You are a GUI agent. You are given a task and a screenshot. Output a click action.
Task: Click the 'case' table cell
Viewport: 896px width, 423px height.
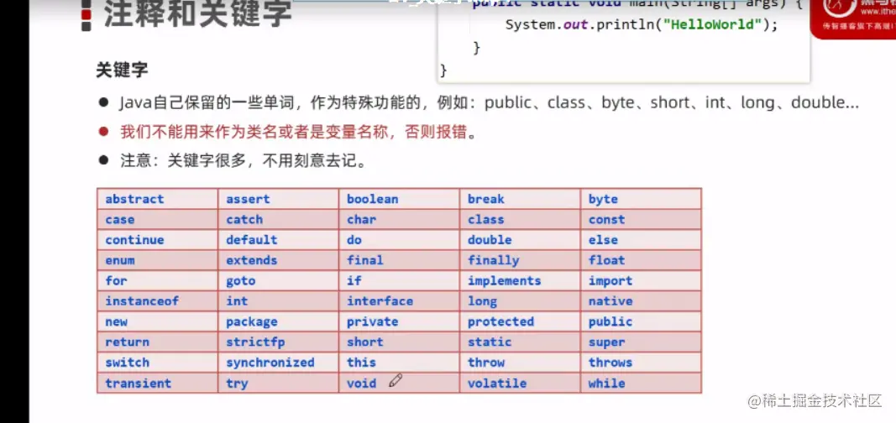pyautogui.click(x=157, y=220)
